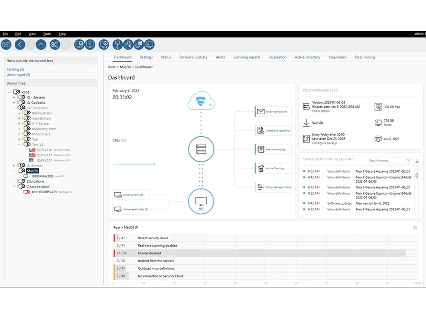Expand the Marketing-Print tree node
This screenshot has height=319, width=426.
(x=19, y=129)
